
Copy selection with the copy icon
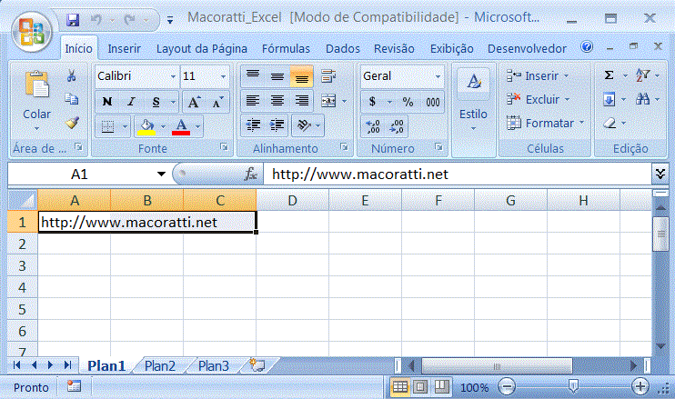click(x=72, y=99)
